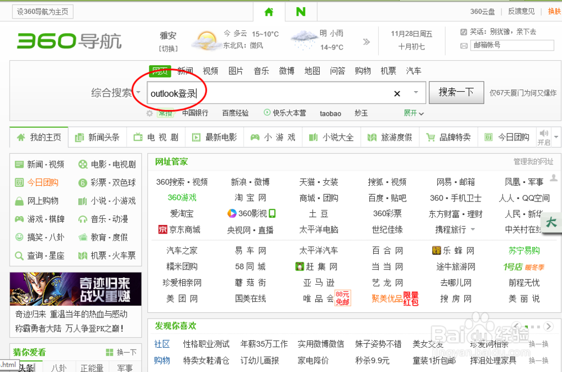Open dropdown arrow at end of navigation tabs
The image size is (562, 372).
coord(556,137)
